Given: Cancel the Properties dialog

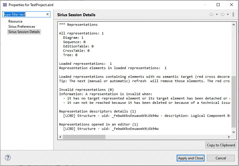Looking at the screenshot, I should (x=220, y=158).
